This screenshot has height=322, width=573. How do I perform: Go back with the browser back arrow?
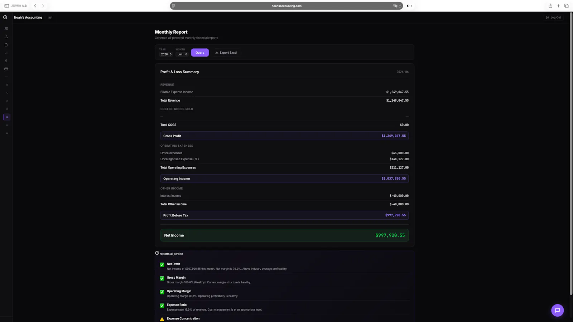[35, 6]
